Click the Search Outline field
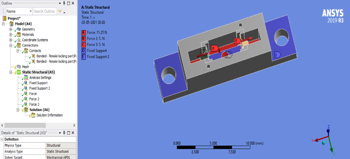The image size is (350, 159). (44, 11)
